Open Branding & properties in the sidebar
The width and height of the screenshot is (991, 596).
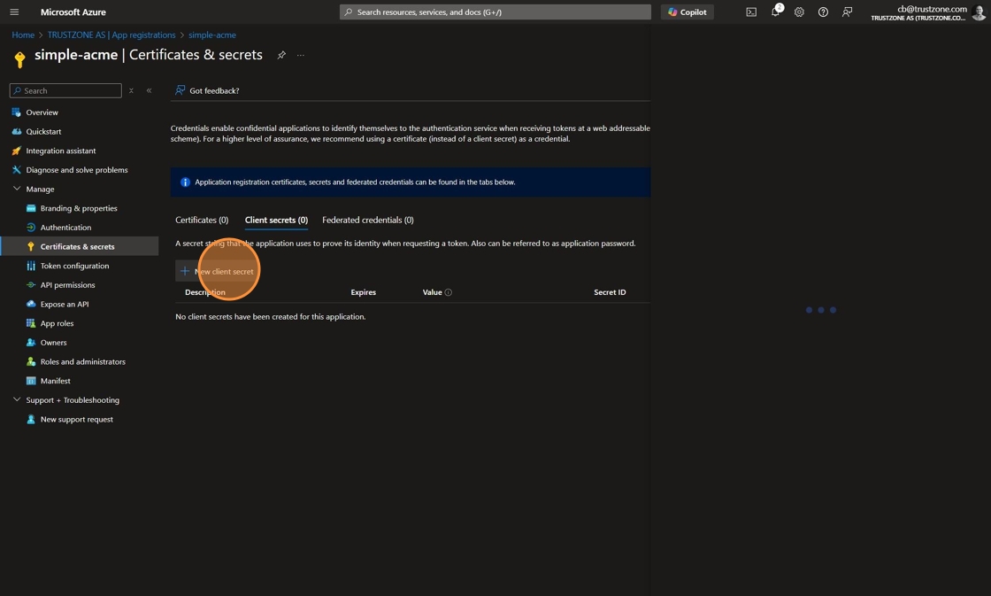click(80, 208)
